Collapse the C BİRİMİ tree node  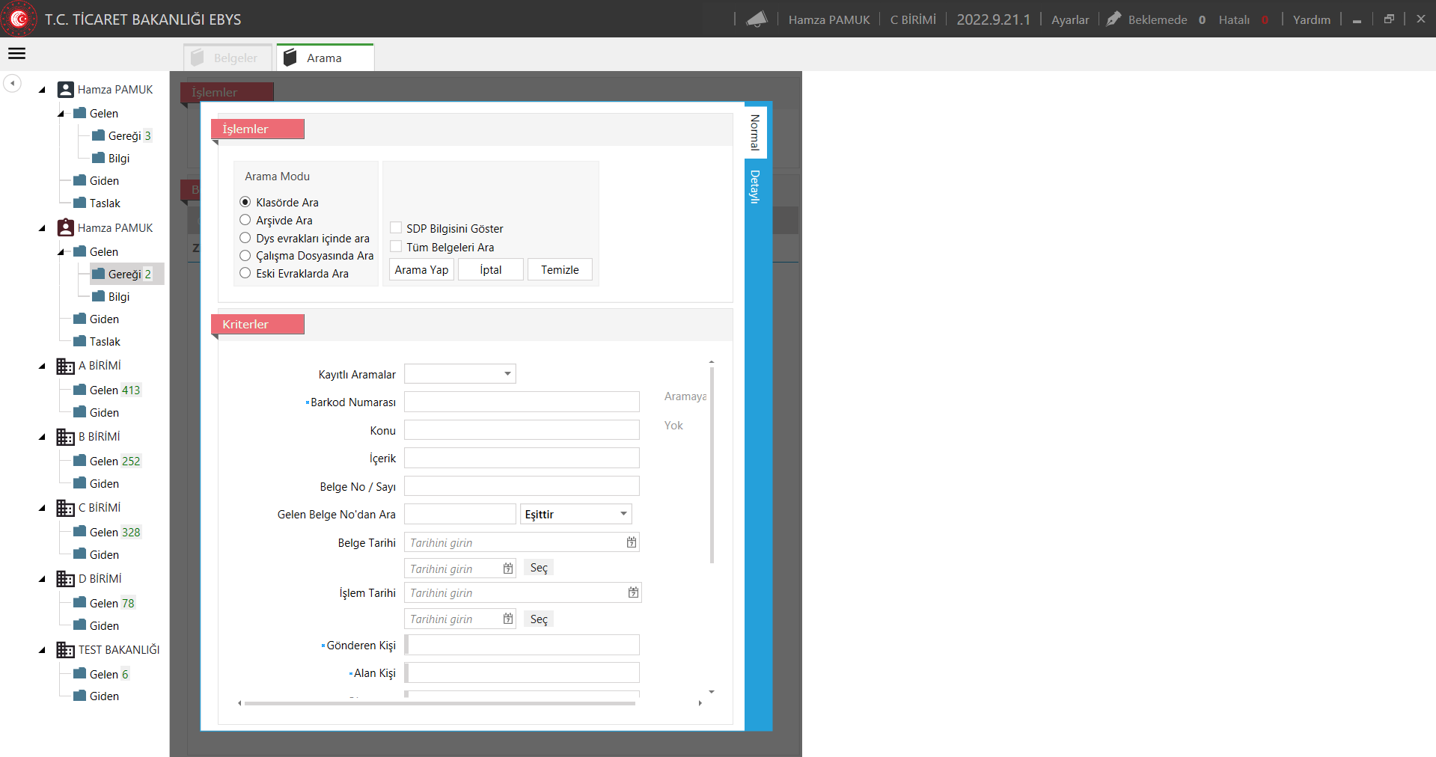(42, 509)
